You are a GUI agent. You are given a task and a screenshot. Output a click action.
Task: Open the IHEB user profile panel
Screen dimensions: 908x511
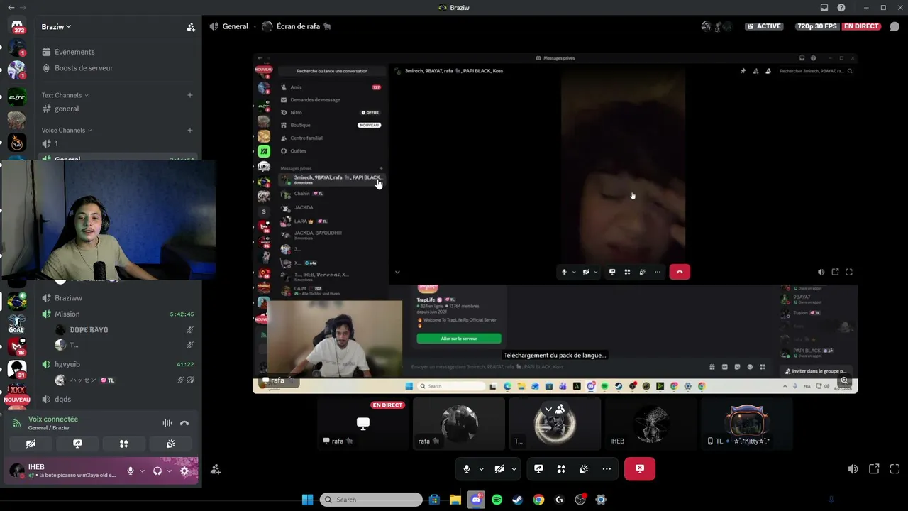tap(62, 471)
